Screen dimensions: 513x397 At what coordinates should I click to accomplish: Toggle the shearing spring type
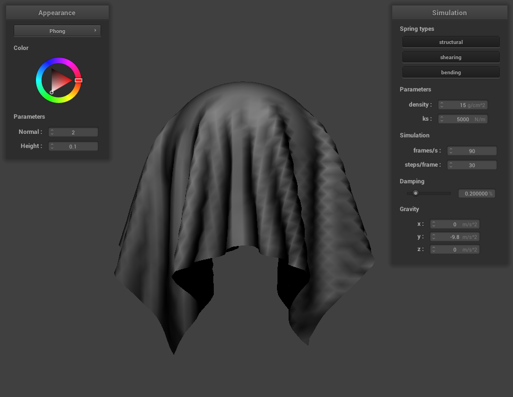[x=451, y=57]
